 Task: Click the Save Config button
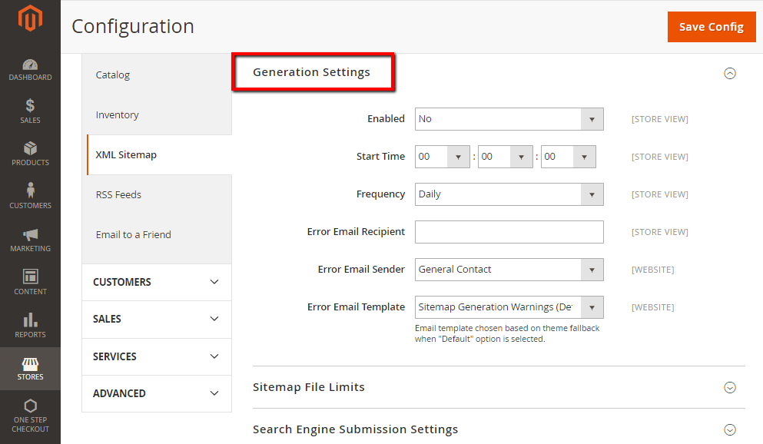pyautogui.click(x=711, y=27)
